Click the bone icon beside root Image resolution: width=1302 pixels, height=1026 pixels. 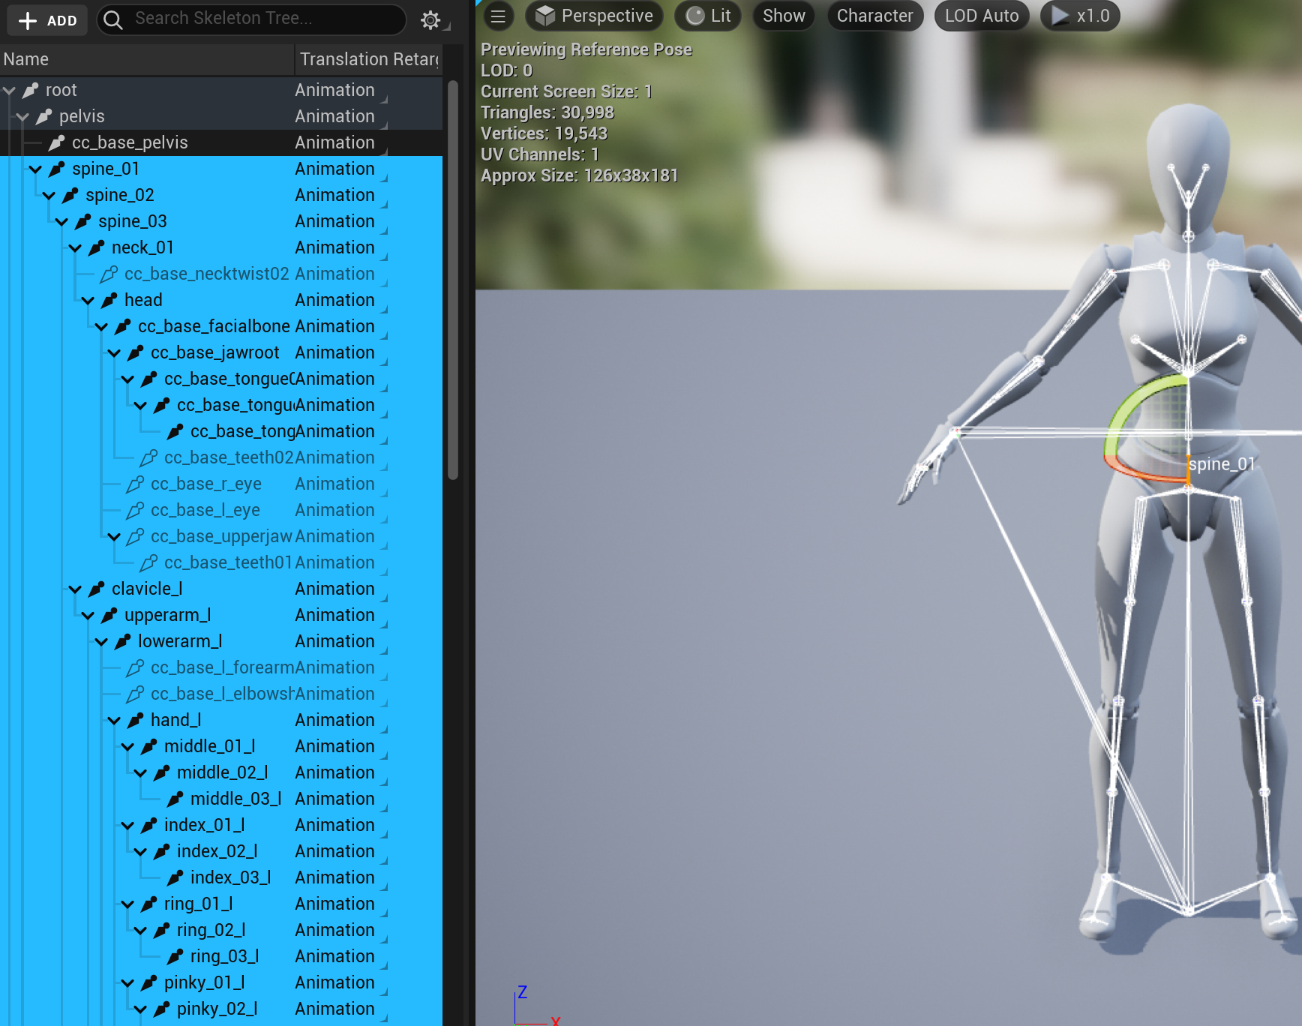click(x=31, y=90)
